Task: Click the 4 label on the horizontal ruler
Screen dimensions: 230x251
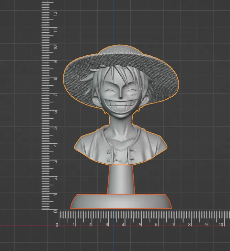Action: 123,225
